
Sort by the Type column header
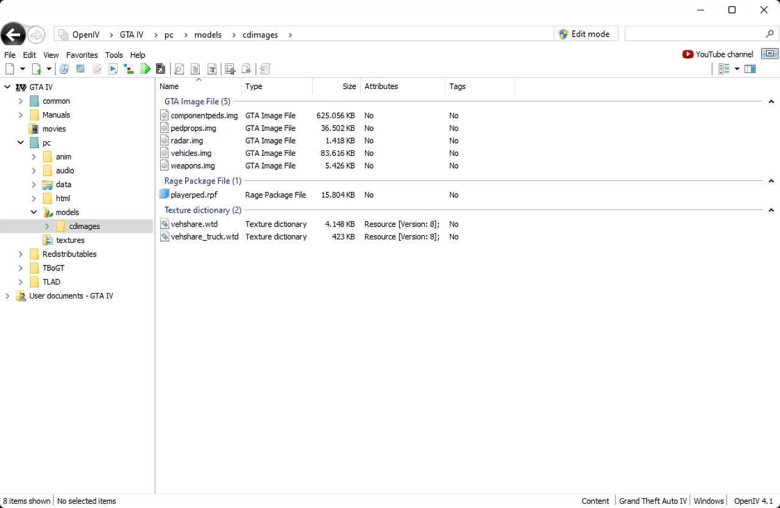click(277, 86)
